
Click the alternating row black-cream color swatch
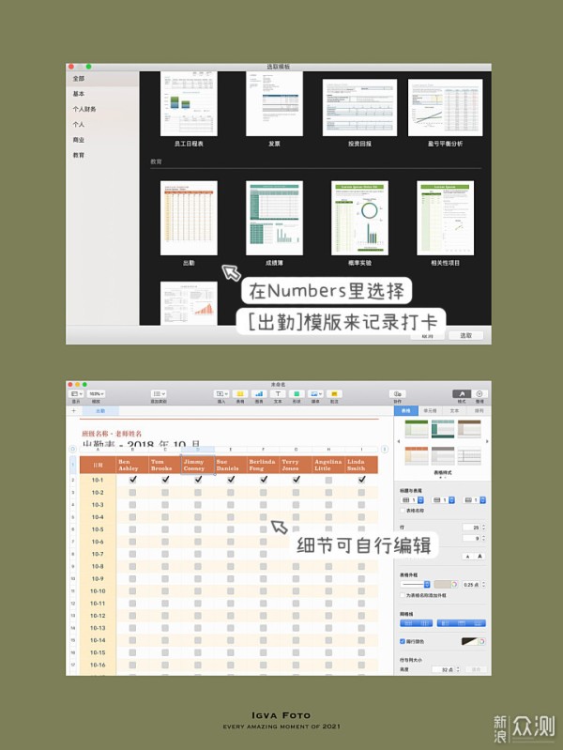tap(470, 641)
